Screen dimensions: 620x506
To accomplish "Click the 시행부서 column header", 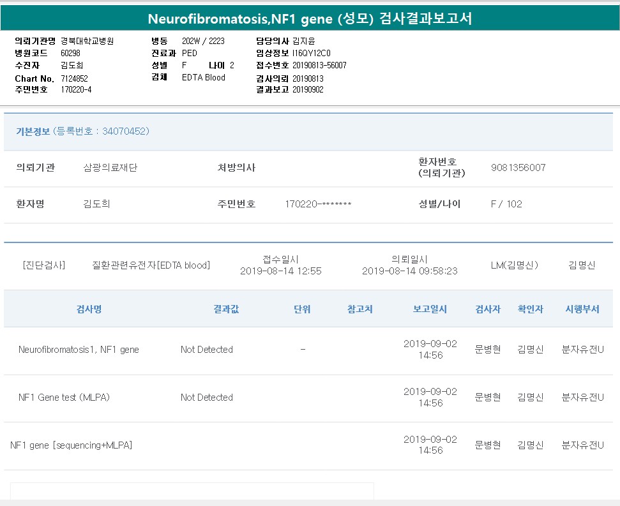I will pos(582,309).
